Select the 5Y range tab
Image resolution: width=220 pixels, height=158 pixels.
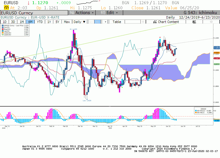57,22
